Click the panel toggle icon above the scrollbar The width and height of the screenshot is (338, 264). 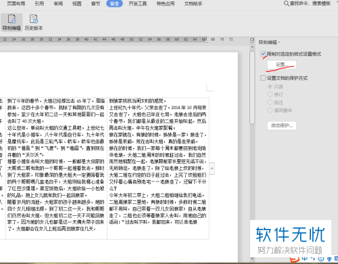(252, 40)
